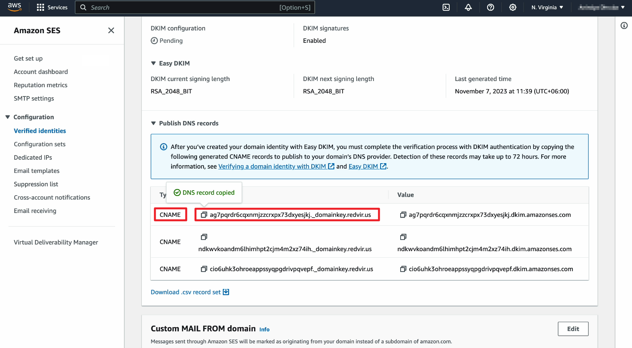Open AWS CloudShell from the top bar

(446, 7)
